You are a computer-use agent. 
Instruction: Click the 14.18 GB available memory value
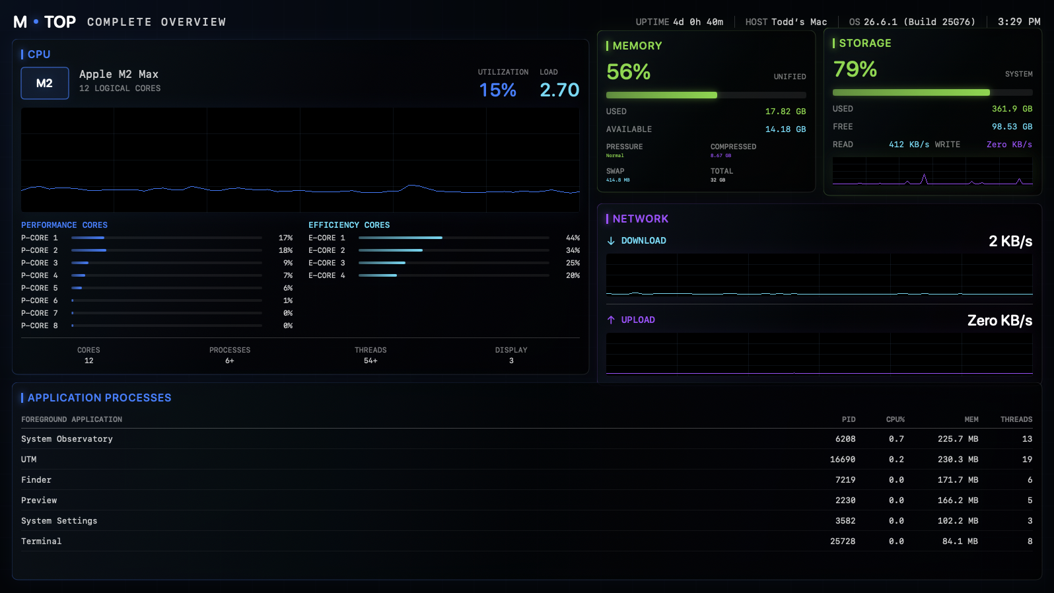coord(785,129)
